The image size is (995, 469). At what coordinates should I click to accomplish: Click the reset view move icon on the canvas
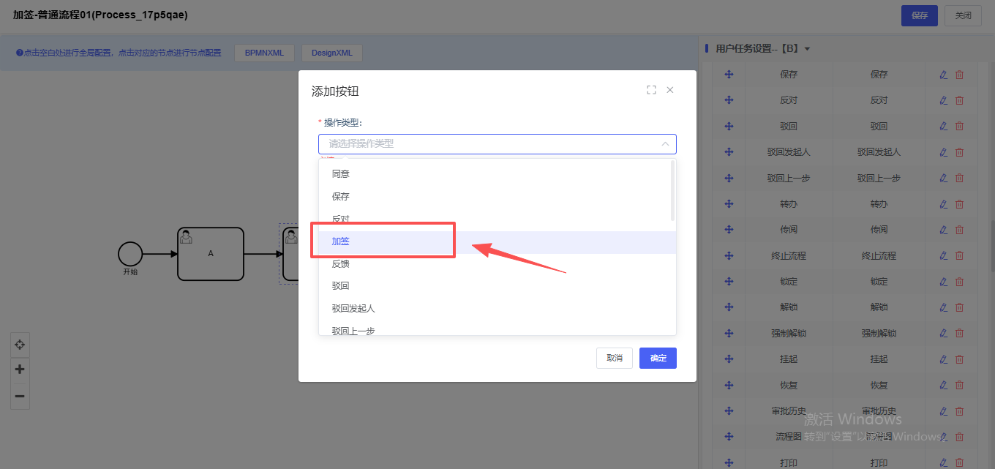click(x=20, y=344)
